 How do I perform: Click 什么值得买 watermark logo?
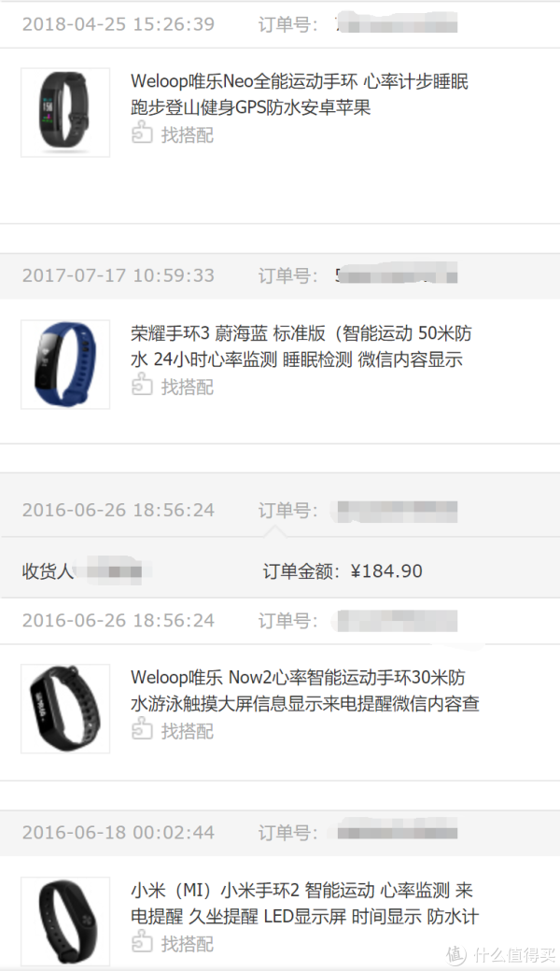[x=500, y=954]
